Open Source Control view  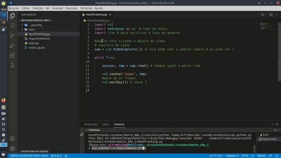pos(12,36)
